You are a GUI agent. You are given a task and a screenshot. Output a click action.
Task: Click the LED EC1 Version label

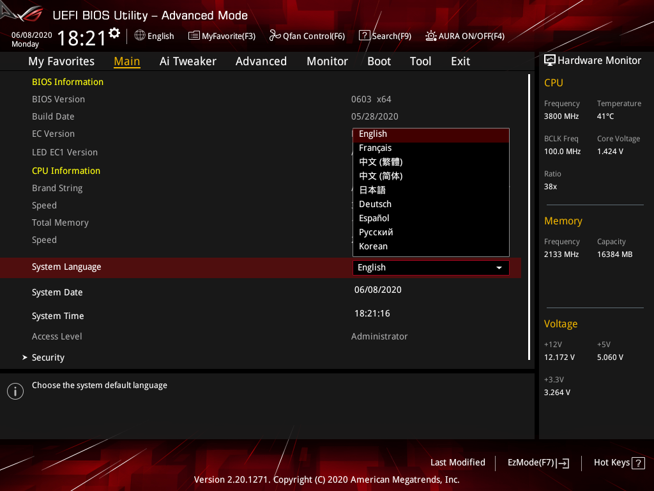pos(65,152)
